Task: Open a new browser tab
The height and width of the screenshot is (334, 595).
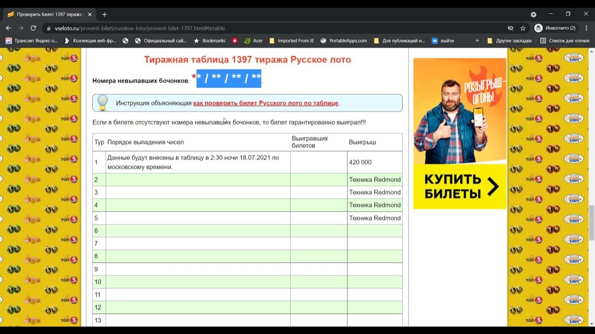Action: [105, 14]
